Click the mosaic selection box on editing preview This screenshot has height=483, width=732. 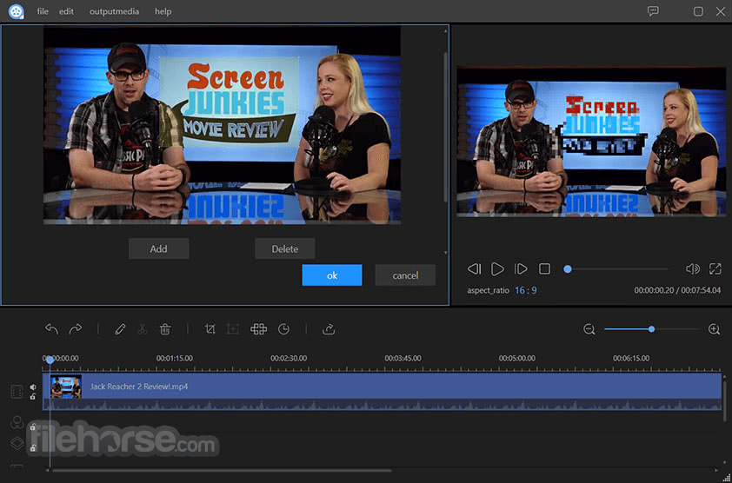click(x=230, y=102)
